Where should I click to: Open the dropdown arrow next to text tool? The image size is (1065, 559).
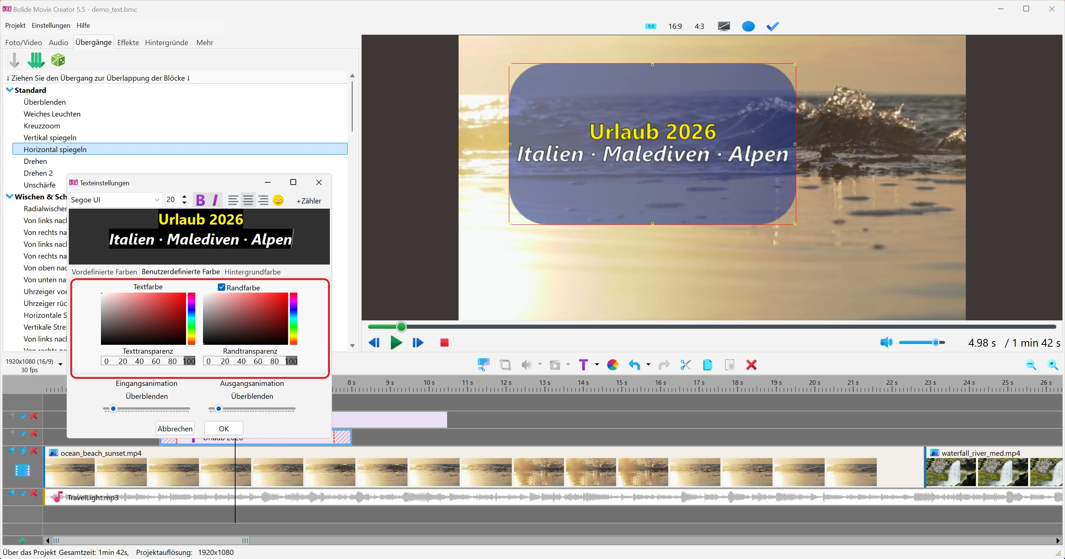point(596,365)
